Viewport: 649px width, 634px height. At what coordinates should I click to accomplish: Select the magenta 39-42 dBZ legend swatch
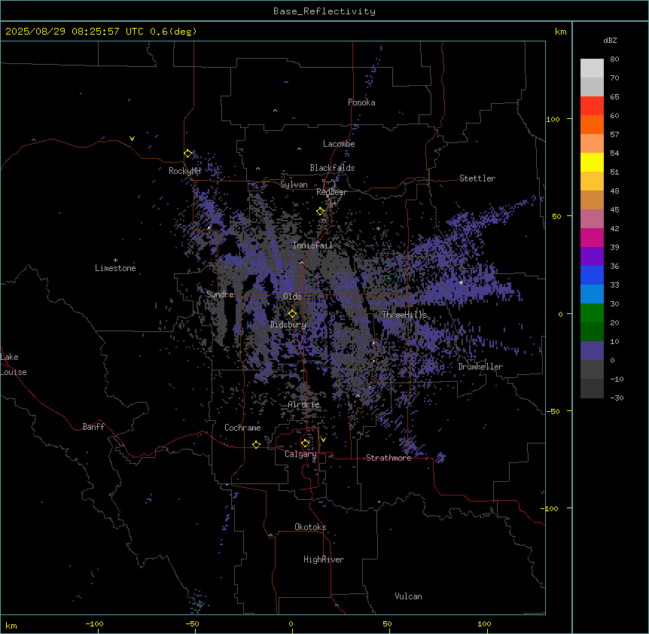(x=592, y=237)
